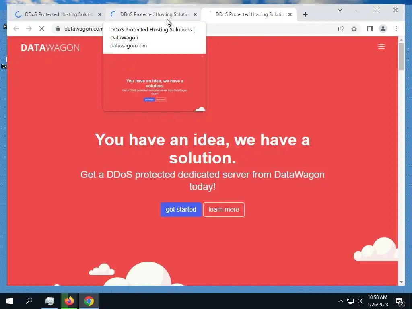This screenshot has width=412, height=309.
Task: Expand the tab search chevron
Action: click(x=340, y=10)
